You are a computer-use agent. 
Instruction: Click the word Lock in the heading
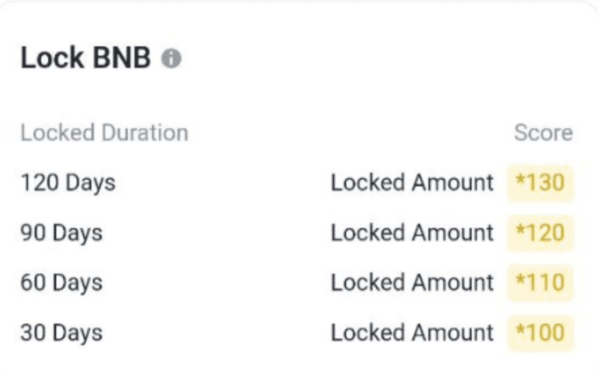click(49, 59)
